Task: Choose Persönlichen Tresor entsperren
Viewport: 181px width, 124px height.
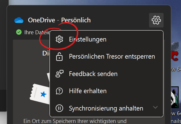Action: coord(112,57)
